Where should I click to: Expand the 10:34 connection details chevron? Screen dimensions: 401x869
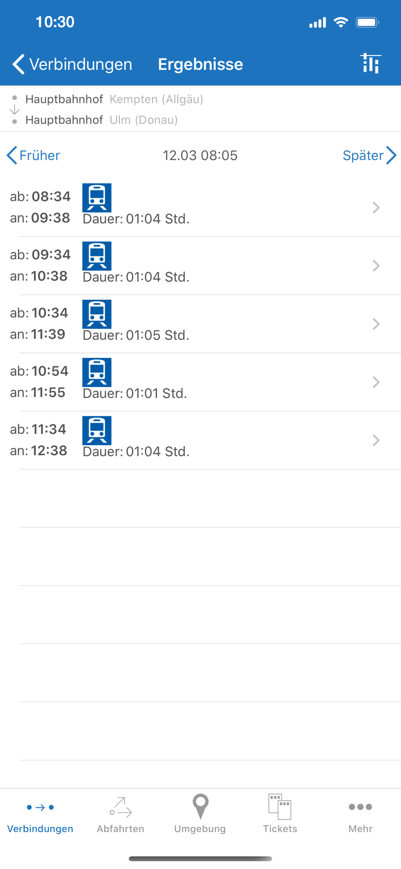pyautogui.click(x=376, y=324)
